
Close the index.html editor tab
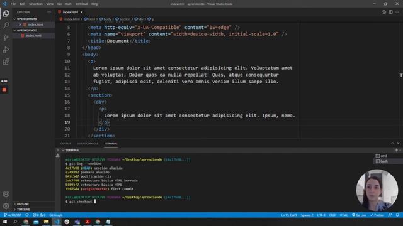pyautogui.click(x=81, y=12)
